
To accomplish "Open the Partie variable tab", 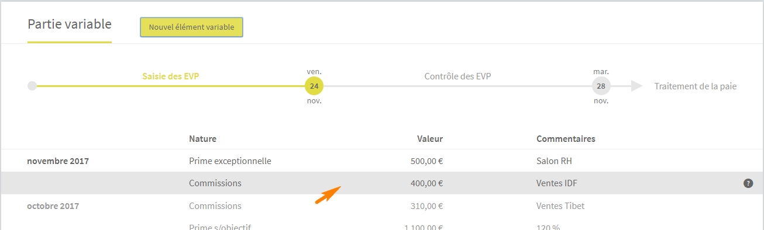I will tap(69, 25).
